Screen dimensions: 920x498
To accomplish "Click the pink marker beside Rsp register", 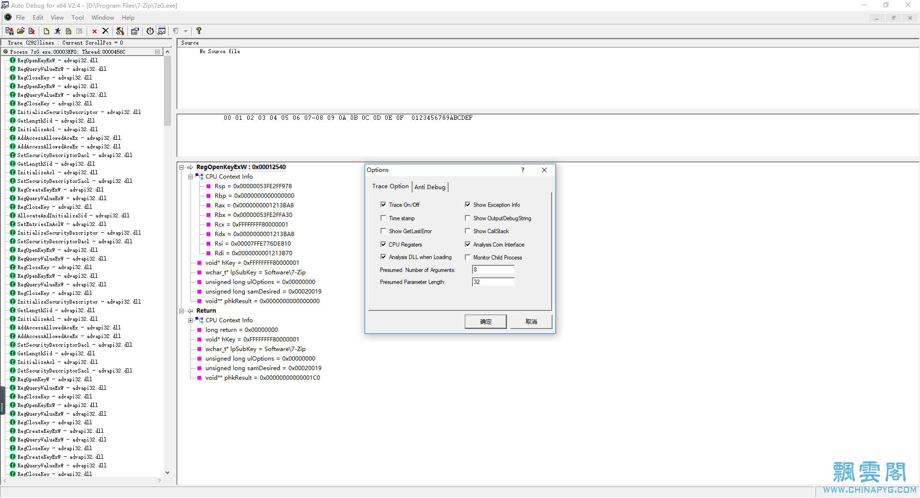I will point(208,186).
